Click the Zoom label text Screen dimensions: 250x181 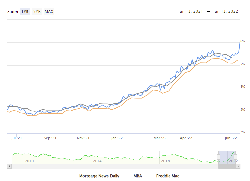(12, 12)
